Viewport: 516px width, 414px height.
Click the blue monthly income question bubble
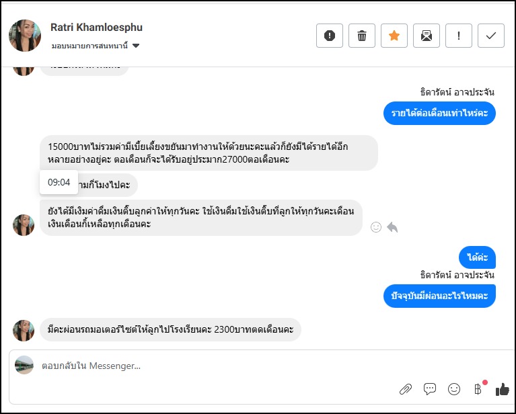pos(439,114)
